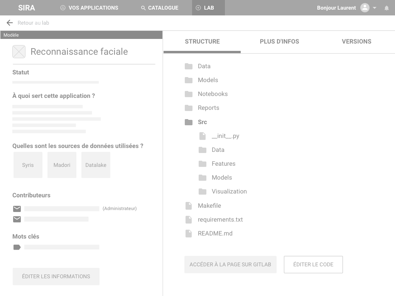Image resolution: width=395 pixels, height=296 pixels.
Task: Click the (Administrateur) label
Action: point(120,209)
